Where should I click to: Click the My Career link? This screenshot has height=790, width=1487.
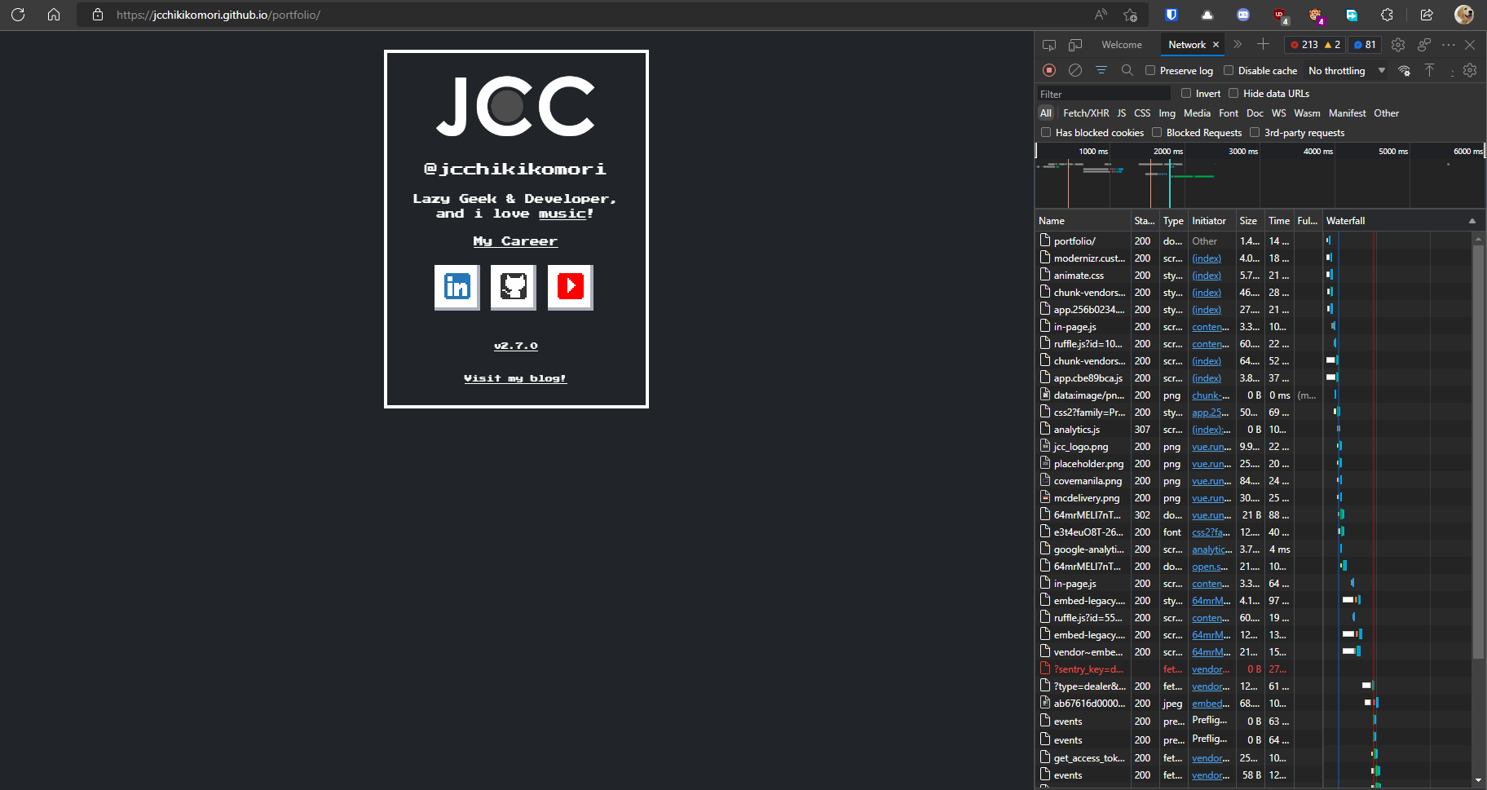coord(515,241)
